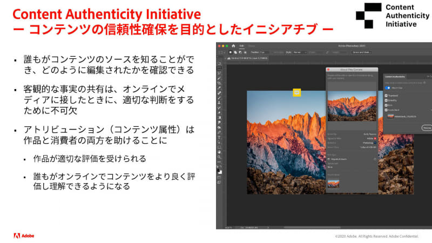Viewport: 432px width, 243px height.
Task: Select the Eraser tool
Action: [219, 113]
